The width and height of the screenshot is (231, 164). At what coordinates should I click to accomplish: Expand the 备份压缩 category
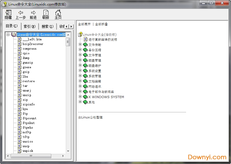[x=80, y=50]
